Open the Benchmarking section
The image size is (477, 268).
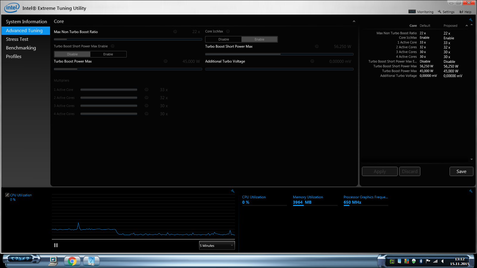[x=21, y=48]
